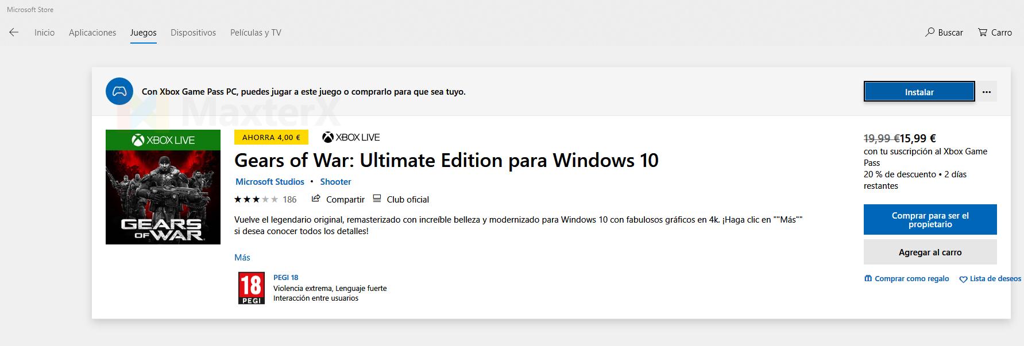Image resolution: width=1024 pixels, height=346 pixels.
Task: Click the 20 % de descuento text
Action: click(900, 174)
